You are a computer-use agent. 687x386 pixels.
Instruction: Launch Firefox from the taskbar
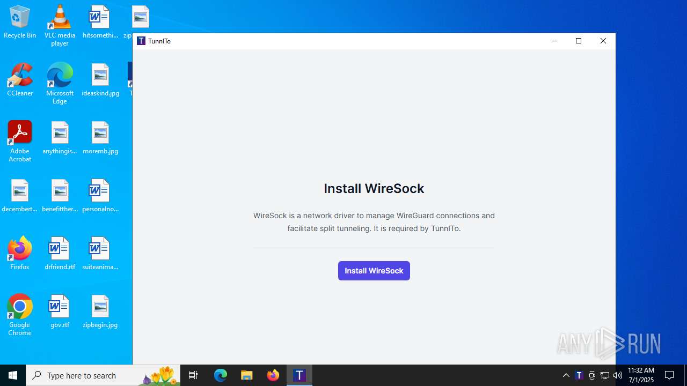coord(273,375)
